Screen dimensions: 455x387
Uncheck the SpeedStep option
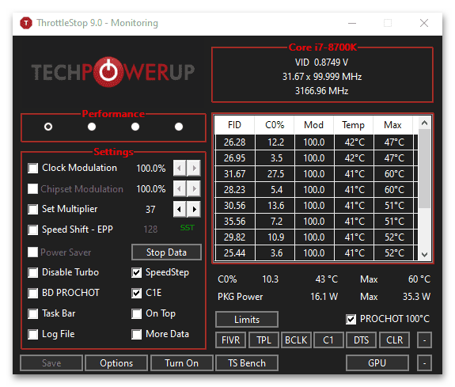click(136, 272)
